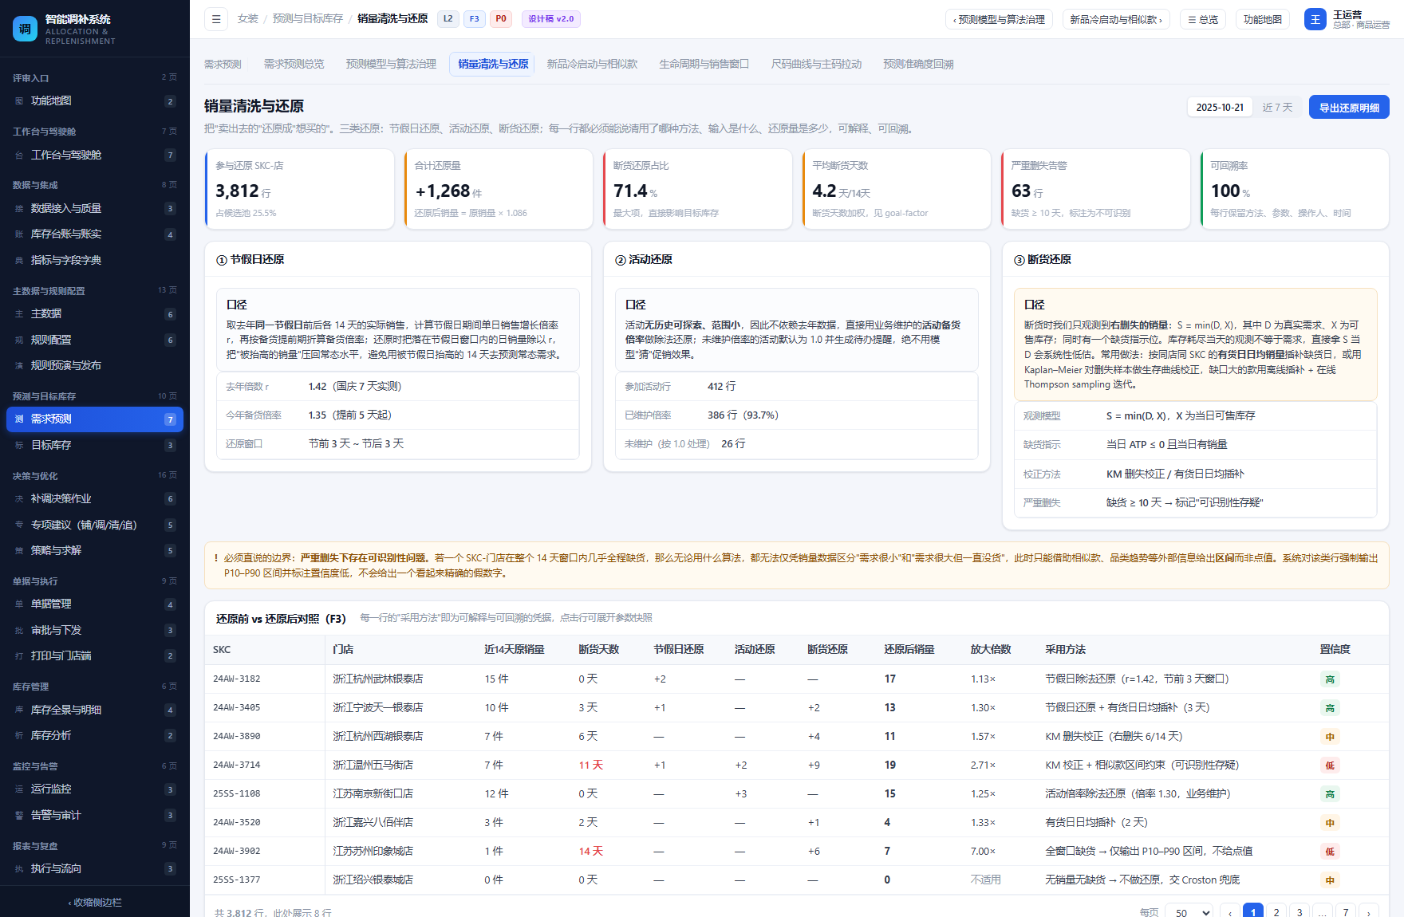Collapse the 主数据与规则配置 group header
The width and height of the screenshot is (1404, 917).
[x=95, y=291]
